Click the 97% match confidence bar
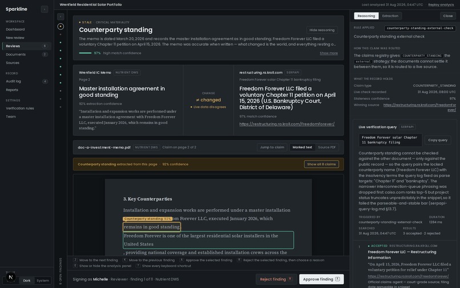 click(85, 53)
